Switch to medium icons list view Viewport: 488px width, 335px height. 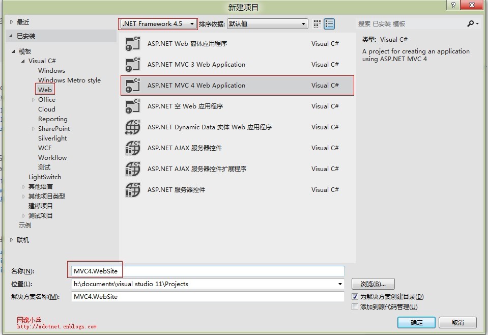pyautogui.click(x=329, y=24)
